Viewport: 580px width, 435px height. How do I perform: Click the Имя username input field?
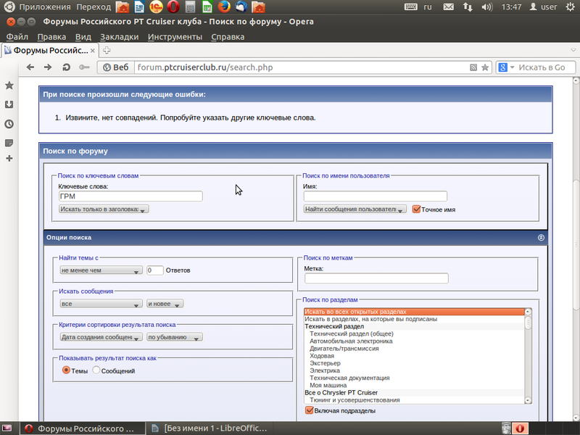[x=375, y=196]
